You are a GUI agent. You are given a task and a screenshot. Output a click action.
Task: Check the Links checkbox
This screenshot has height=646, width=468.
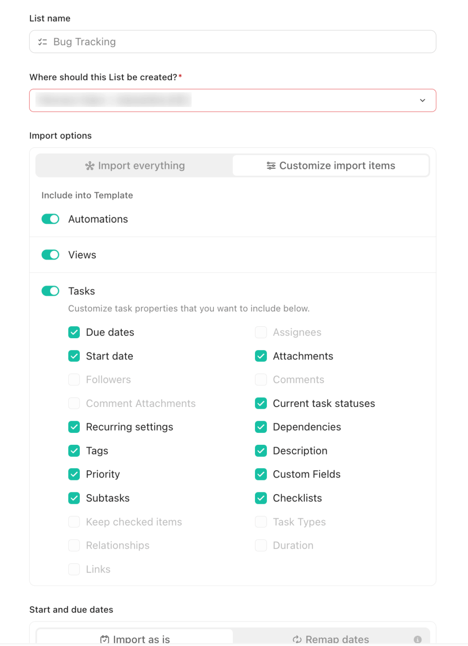(x=74, y=569)
